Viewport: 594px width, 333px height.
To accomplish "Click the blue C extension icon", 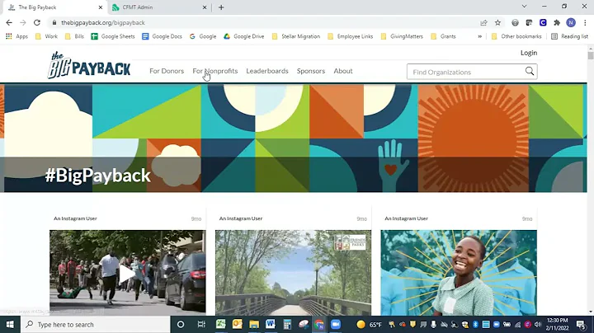I will pos(543,23).
